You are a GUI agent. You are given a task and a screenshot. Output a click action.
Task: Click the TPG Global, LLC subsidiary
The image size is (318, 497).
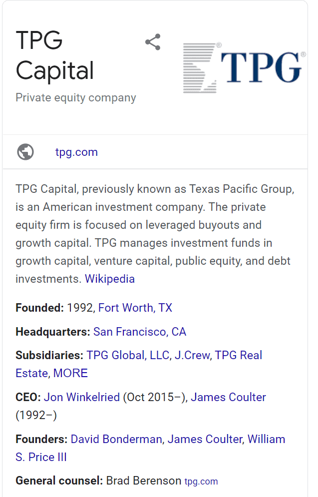129,355
